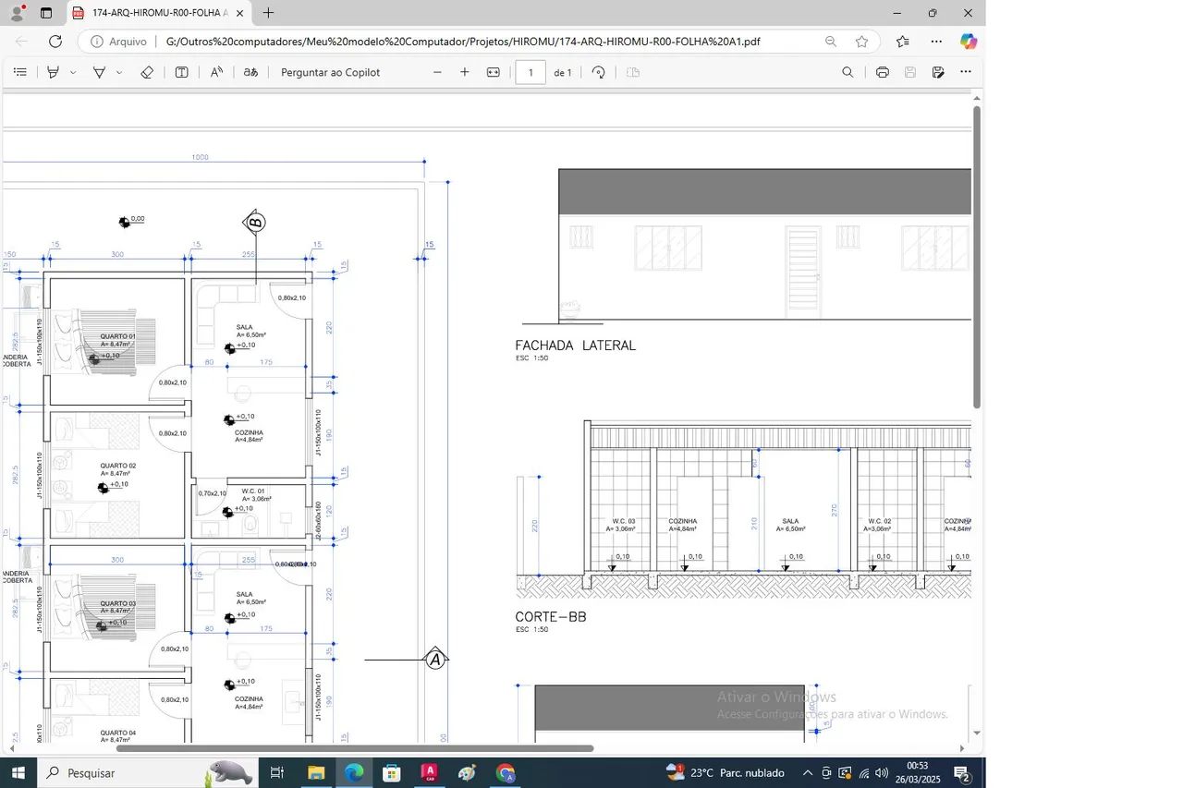Print the PDF document
Screen dimensions: 1183x788
(882, 72)
